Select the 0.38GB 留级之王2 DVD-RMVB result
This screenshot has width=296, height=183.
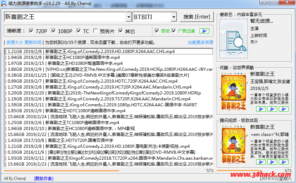(109, 75)
